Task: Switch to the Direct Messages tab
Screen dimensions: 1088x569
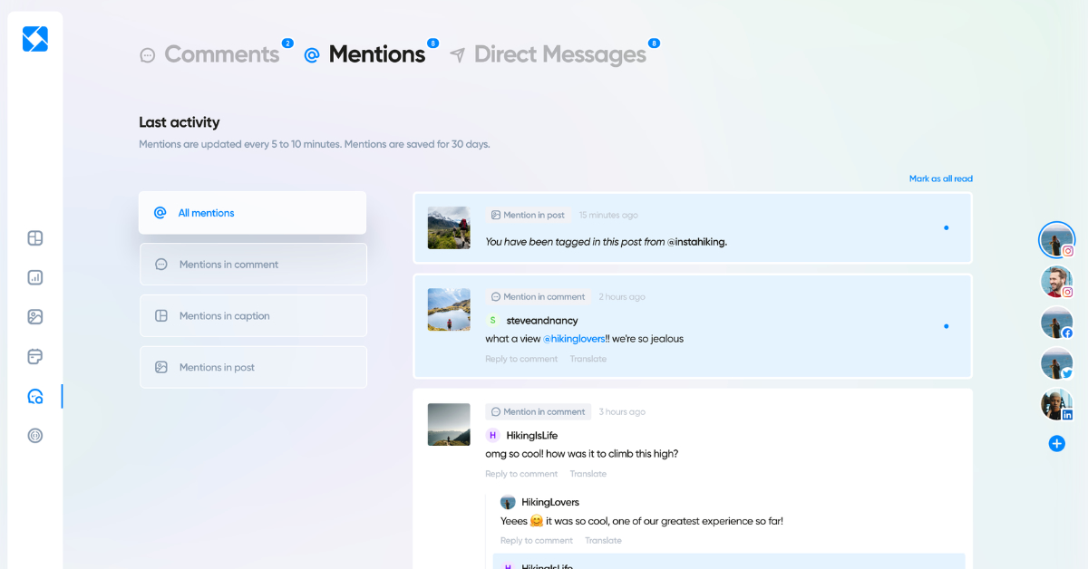Action: click(559, 54)
